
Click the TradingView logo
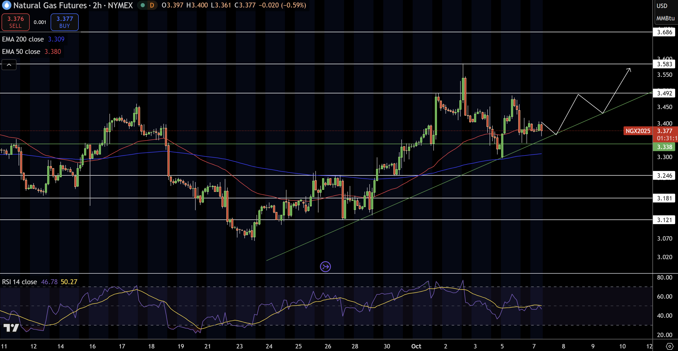point(11,328)
